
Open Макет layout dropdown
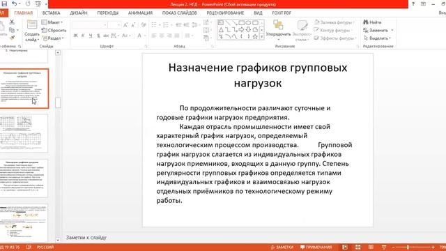52,22
